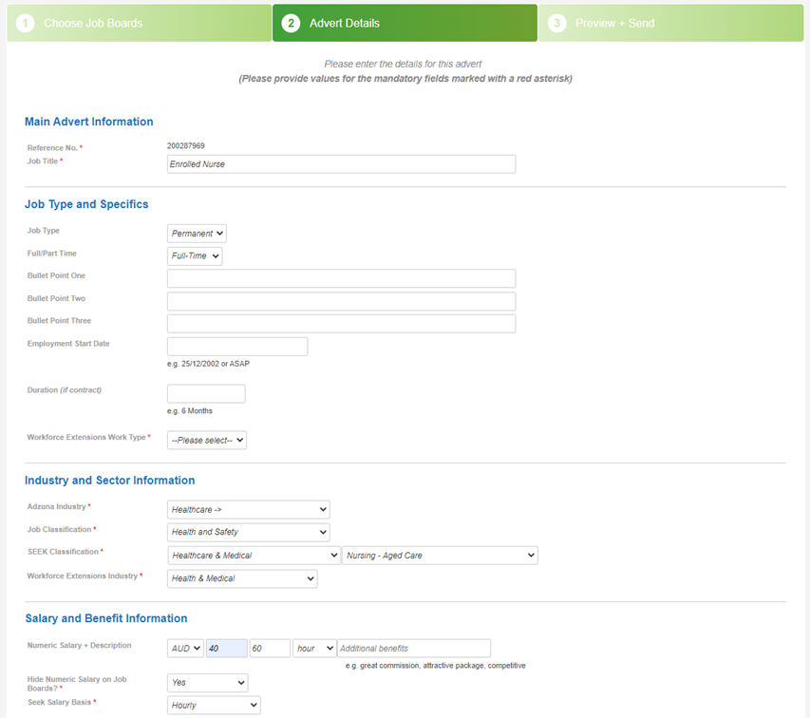This screenshot has width=810, height=718.
Task: Click the Additional benefits text field
Action: (413, 649)
